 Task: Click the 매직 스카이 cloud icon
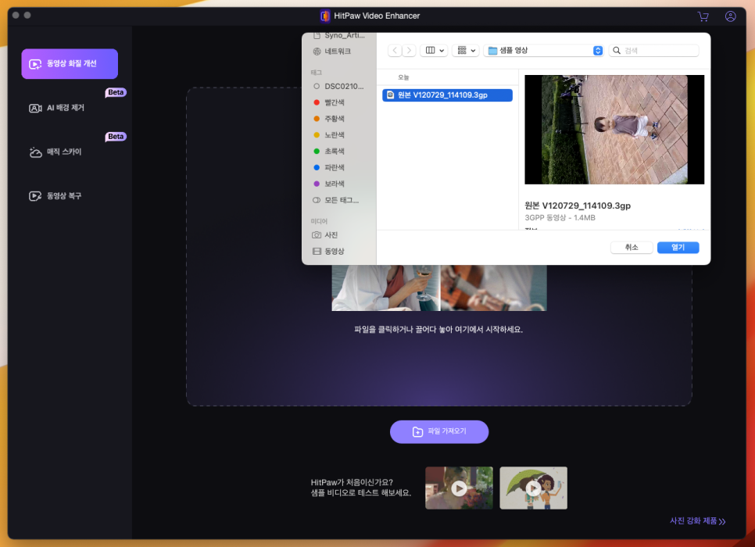(35, 152)
